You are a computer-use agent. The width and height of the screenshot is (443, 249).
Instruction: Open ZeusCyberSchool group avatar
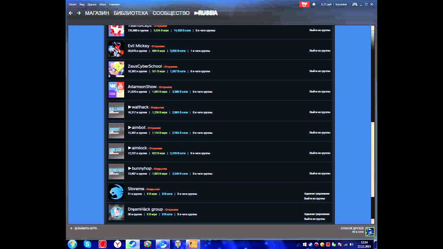point(116,69)
